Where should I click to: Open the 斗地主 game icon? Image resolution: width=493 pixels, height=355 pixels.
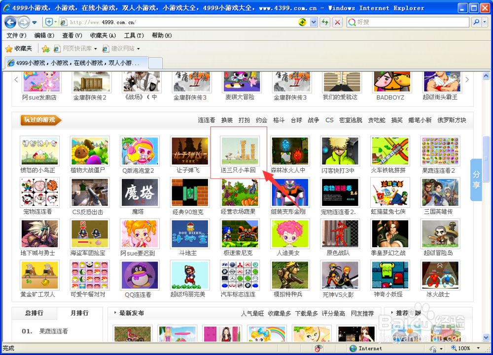tap(190, 234)
